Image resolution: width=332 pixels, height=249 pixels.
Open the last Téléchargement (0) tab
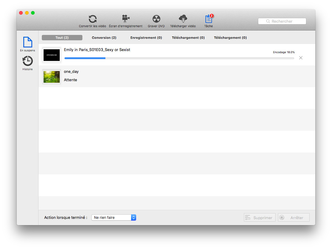click(x=230, y=38)
